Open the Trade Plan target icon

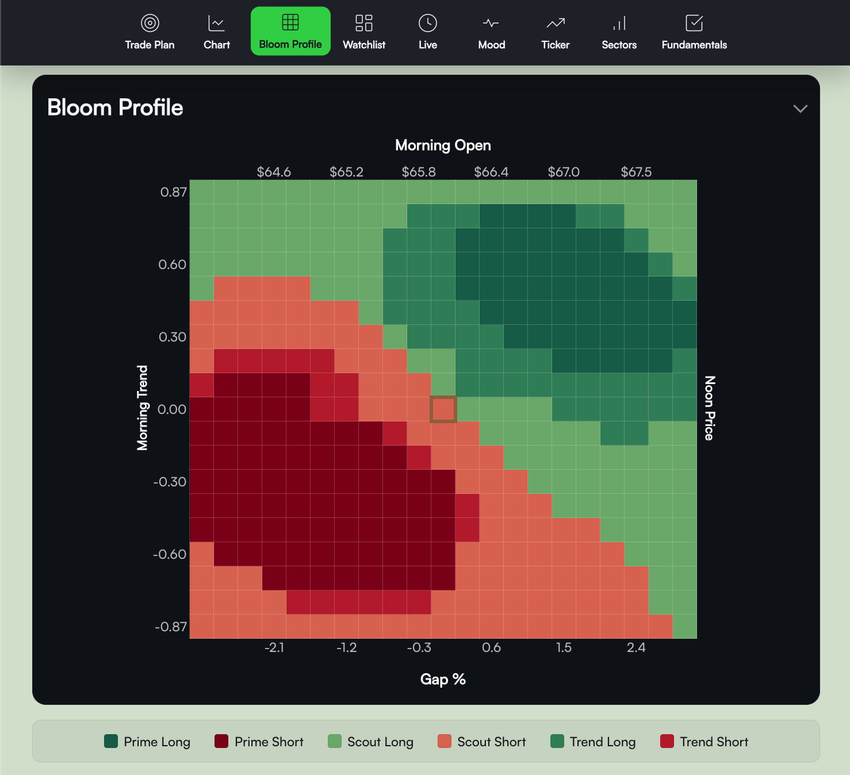tap(150, 23)
